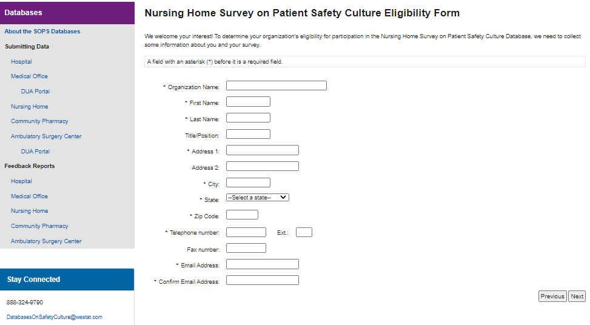Click the Next button
The width and height of the screenshot is (590, 325).
[x=577, y=297]
